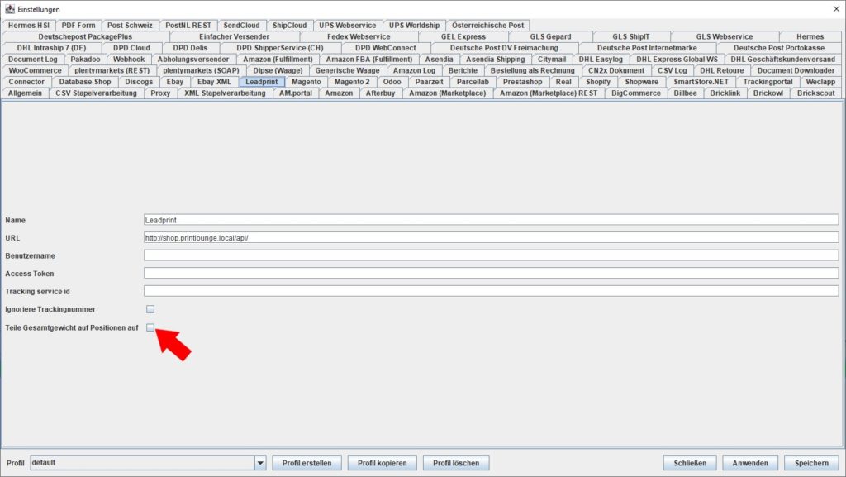Click the Schließen button
Image resolution: width=846 pixels, height=477 pixels.
point(690,463)
